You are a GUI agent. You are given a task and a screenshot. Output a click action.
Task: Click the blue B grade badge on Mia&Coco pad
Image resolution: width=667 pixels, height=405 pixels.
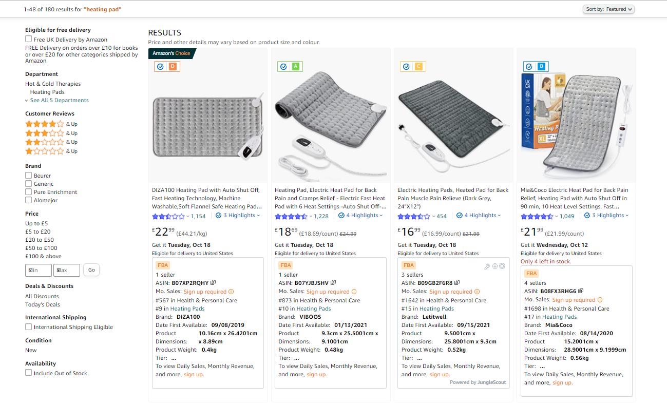tap(541, 66)
